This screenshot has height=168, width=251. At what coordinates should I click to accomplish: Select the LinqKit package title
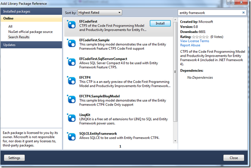pyautogui.click(x=85, y=115)
